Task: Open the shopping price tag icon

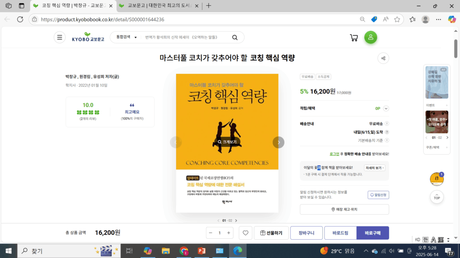Action: tap(374, 19)
